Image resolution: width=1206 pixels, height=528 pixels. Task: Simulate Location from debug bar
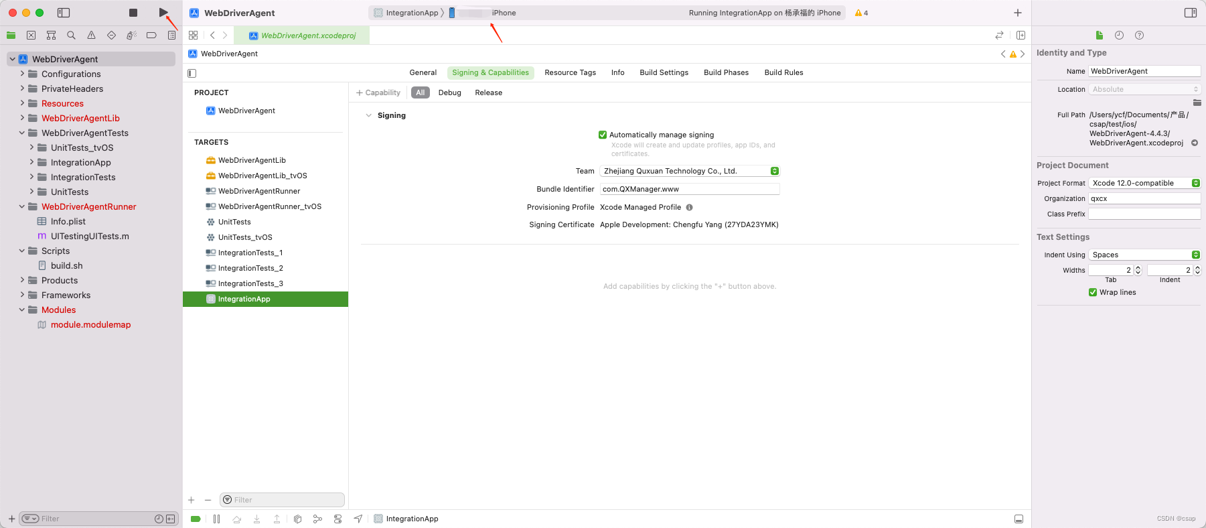(x=358, y=519)
